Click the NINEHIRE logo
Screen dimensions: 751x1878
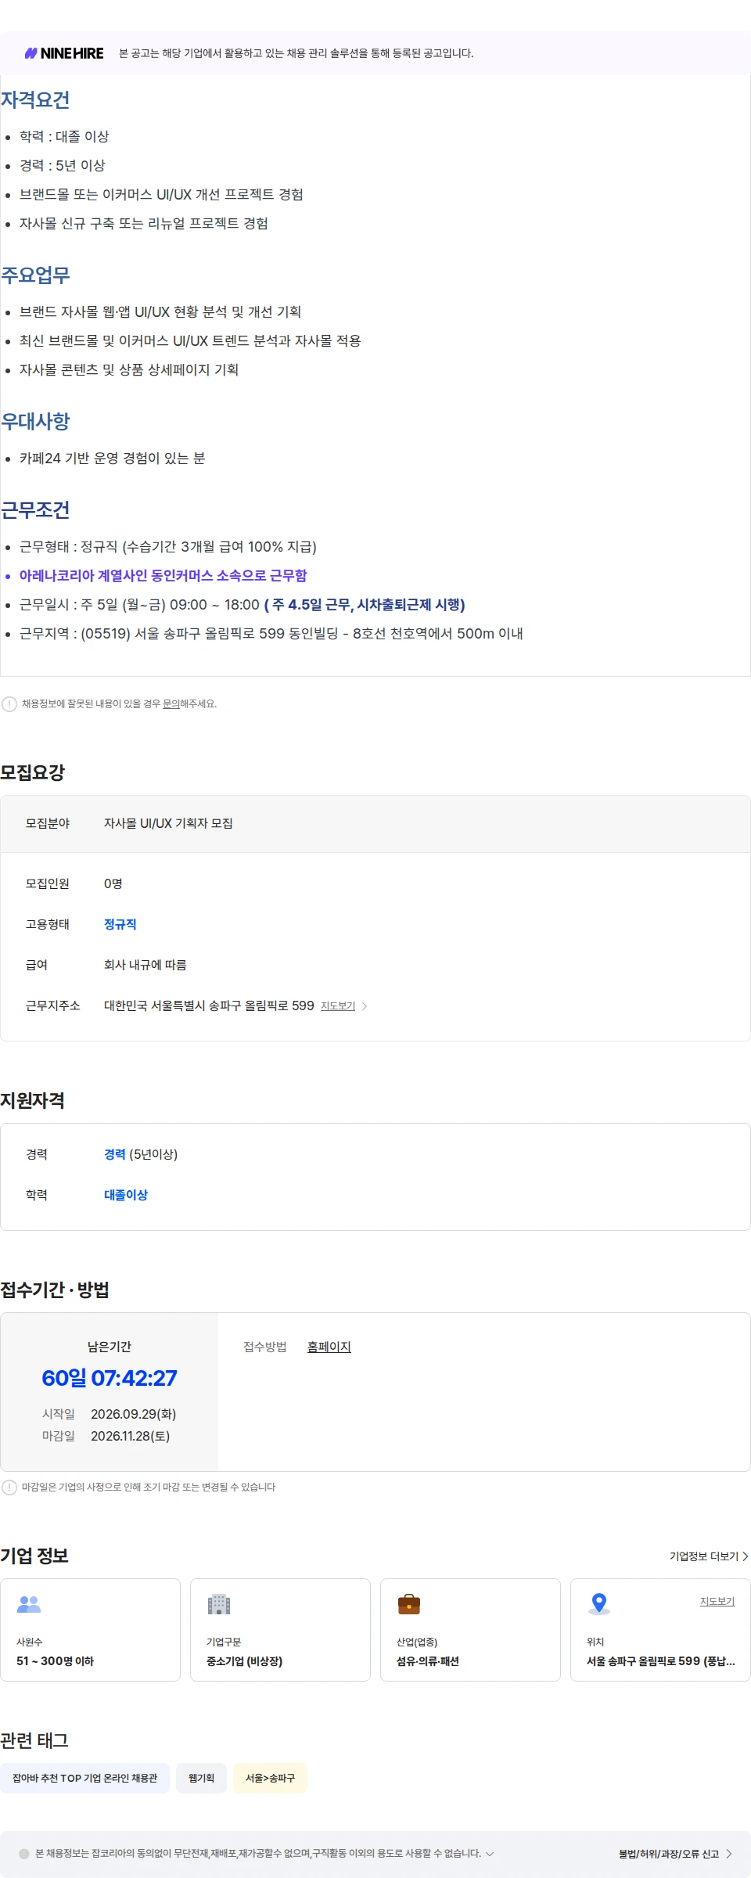pyautogui.click(x=64, y=53)
